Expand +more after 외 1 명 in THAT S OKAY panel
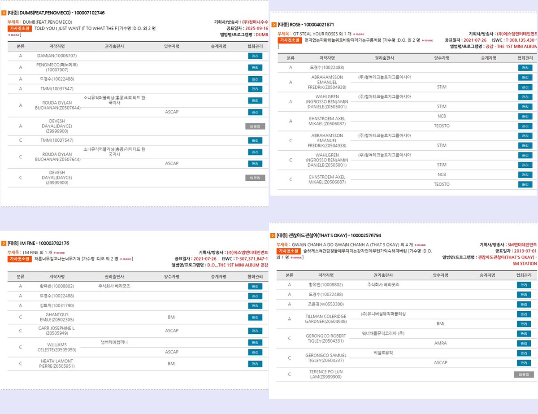 click(297, 257)
